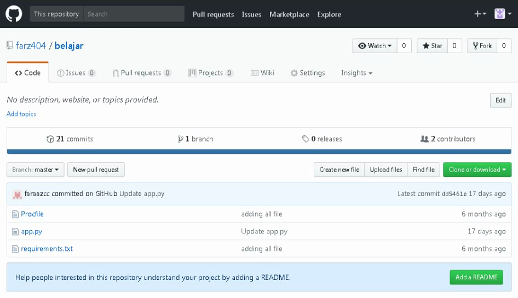
Task: Click the GitHub octocat logo
Action: pos(14,14)
